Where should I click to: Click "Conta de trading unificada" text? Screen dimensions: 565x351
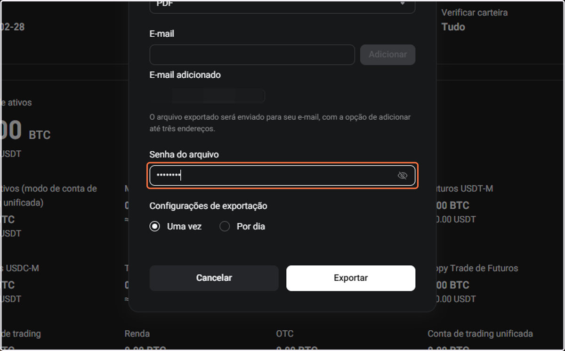click(480, 334)
